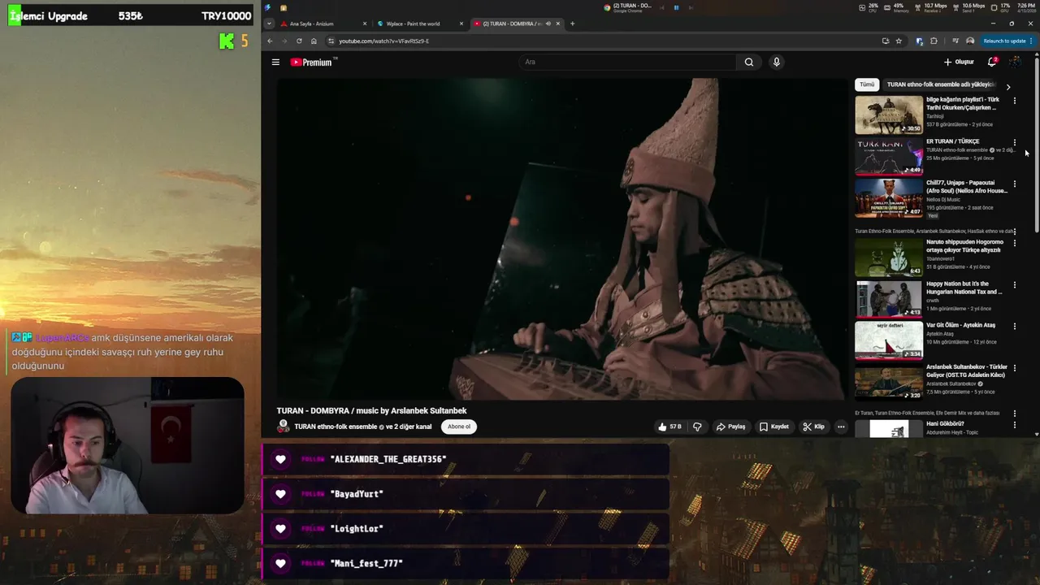The height and width of the screenshot is (585, 1040).
Task: Switch to Wplace - Paint the world tab
Action: pos(418,24)
